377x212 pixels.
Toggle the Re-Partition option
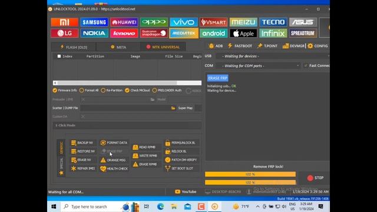click(x=112, y=90)
